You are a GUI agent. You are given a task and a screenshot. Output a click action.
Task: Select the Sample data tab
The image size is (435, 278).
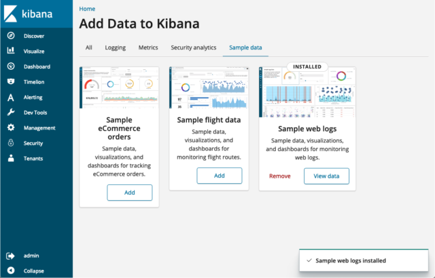(x=245, y=47)
